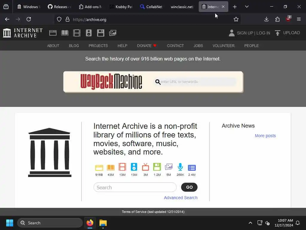
Task: Open More posts in Archive News
Action: 265,136
